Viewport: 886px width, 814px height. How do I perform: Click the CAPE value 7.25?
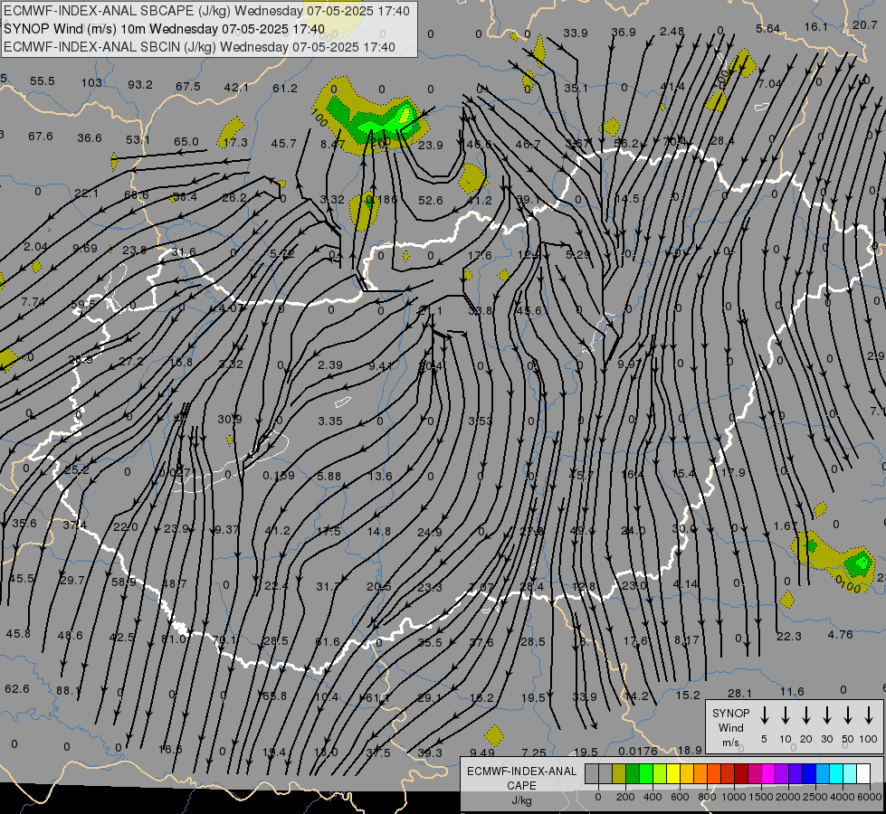coord(534,752)
